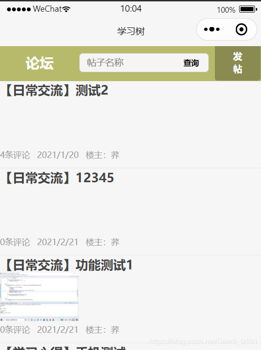Close mini program via circle target icon
The height and width of the screenshot is (350, 261).
click(241, 29)
